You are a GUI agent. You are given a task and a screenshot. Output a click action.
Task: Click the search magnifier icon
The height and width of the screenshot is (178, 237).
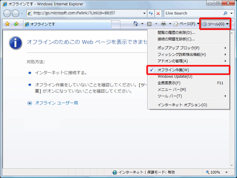pyautogui.click(x=226, y=13)
